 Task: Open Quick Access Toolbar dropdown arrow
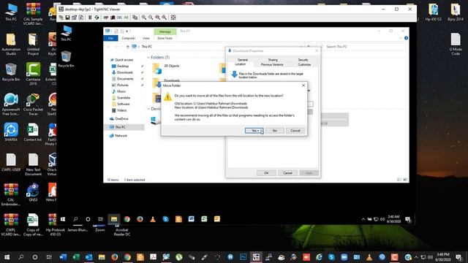click(127, 31)
